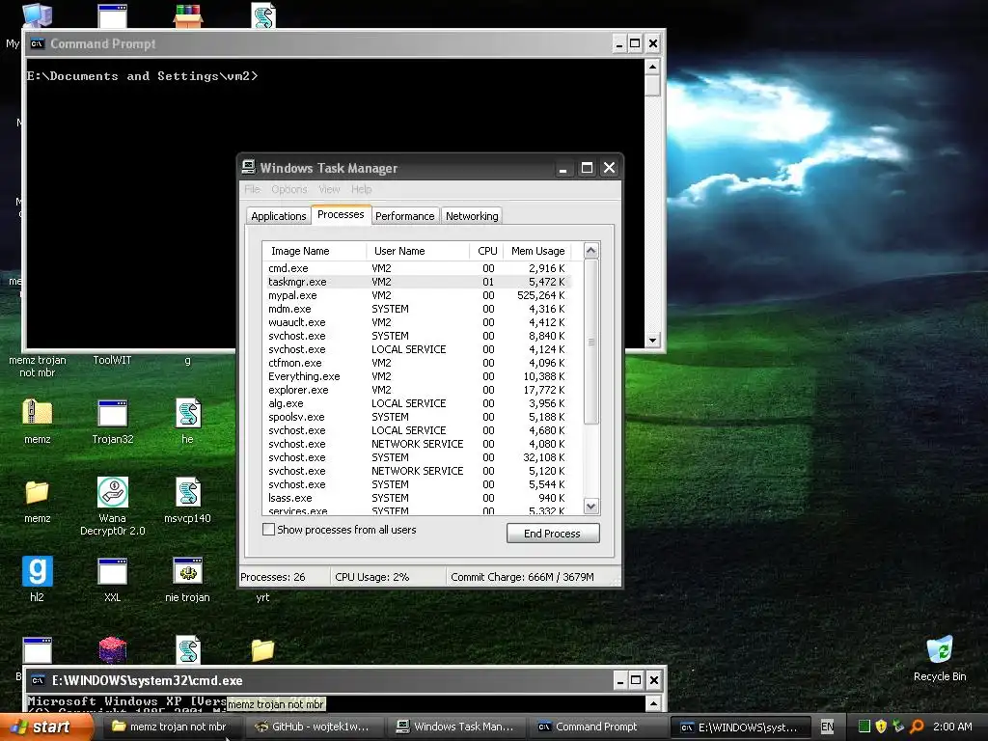Select the Processes tab
Viewport: 988px width, 741px height.
[x=341, y=214]
